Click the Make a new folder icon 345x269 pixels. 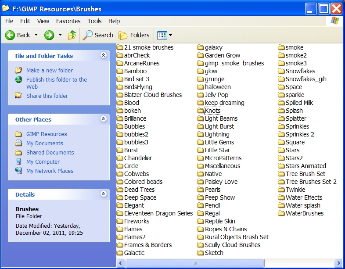pos(18,70)
